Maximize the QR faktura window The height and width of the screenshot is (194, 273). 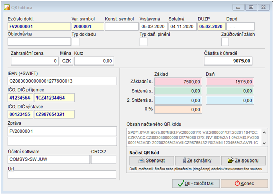tap(251, 7)
